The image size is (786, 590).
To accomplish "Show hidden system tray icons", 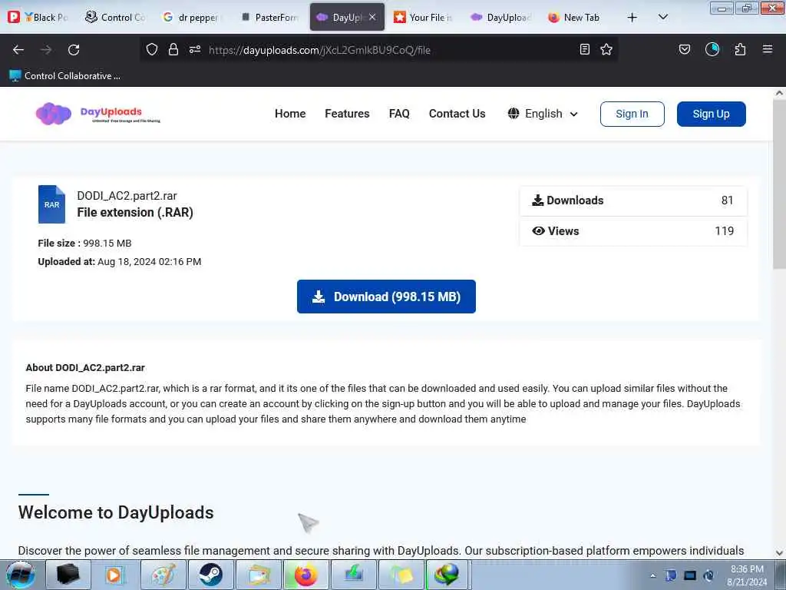I will click(x=652, y=575).
